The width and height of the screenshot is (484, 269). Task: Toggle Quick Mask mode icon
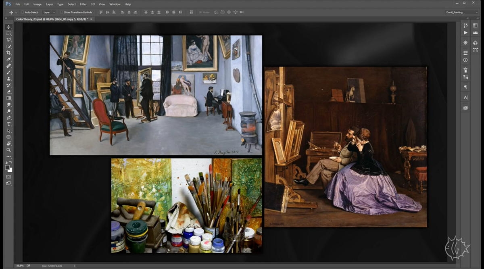point(8,177)
